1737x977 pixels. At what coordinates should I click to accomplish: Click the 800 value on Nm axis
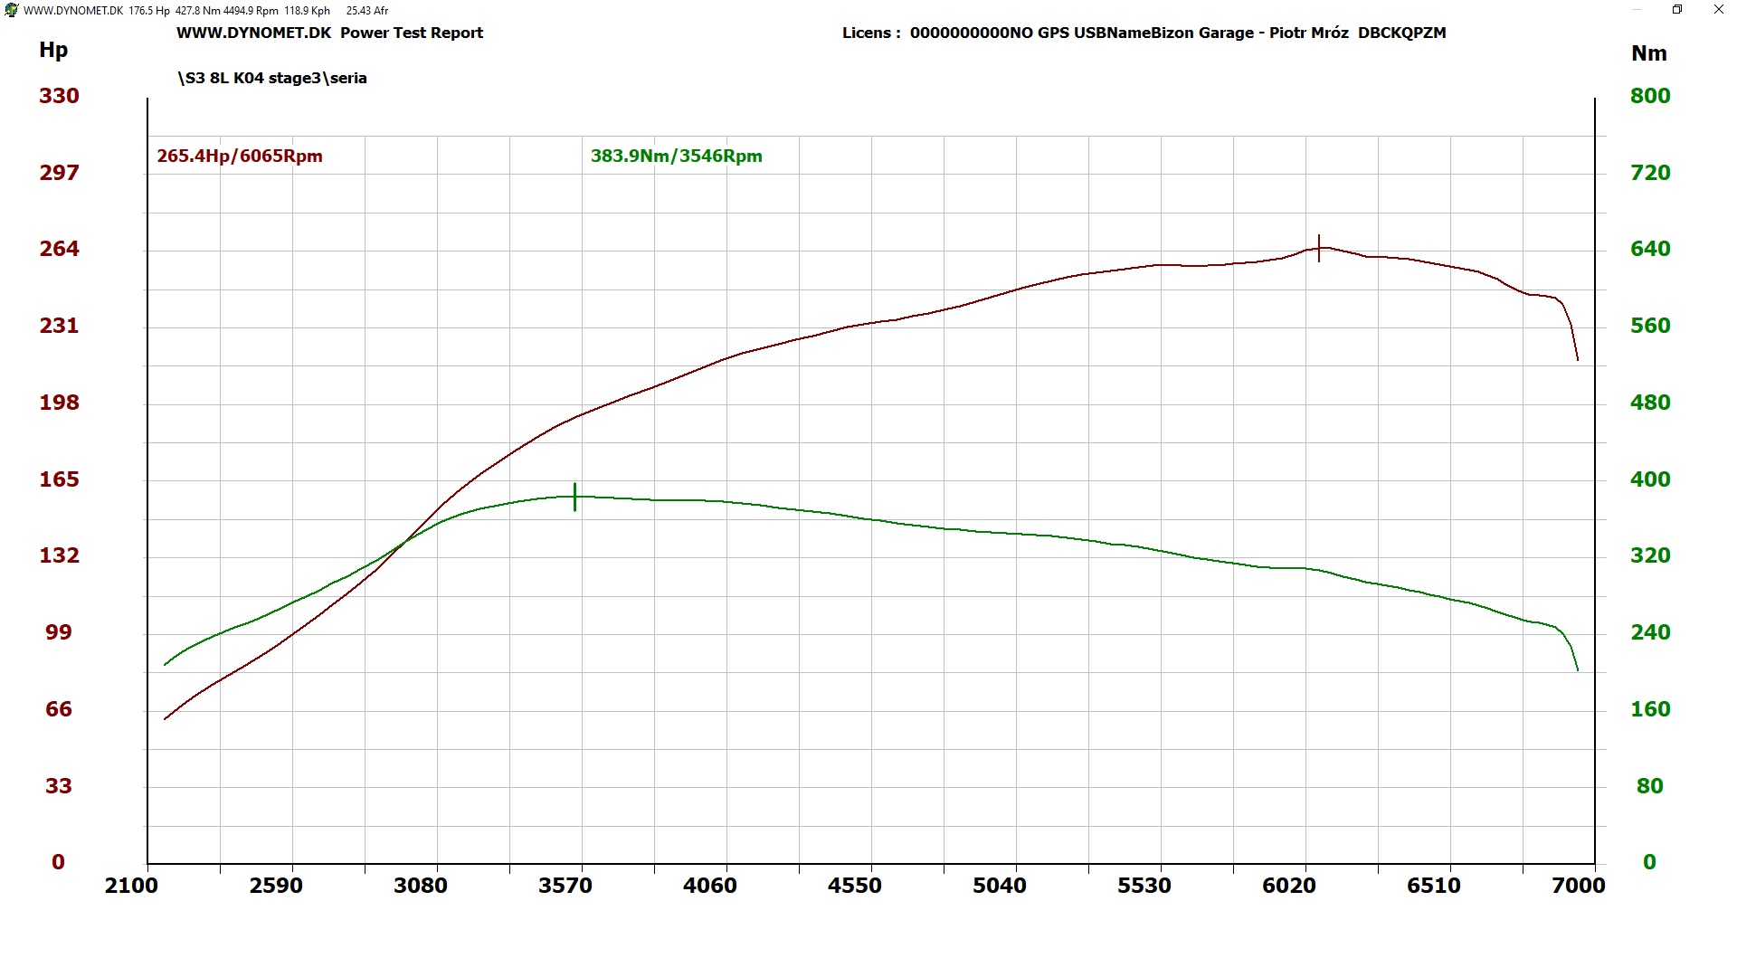(x=1649, y=96)
